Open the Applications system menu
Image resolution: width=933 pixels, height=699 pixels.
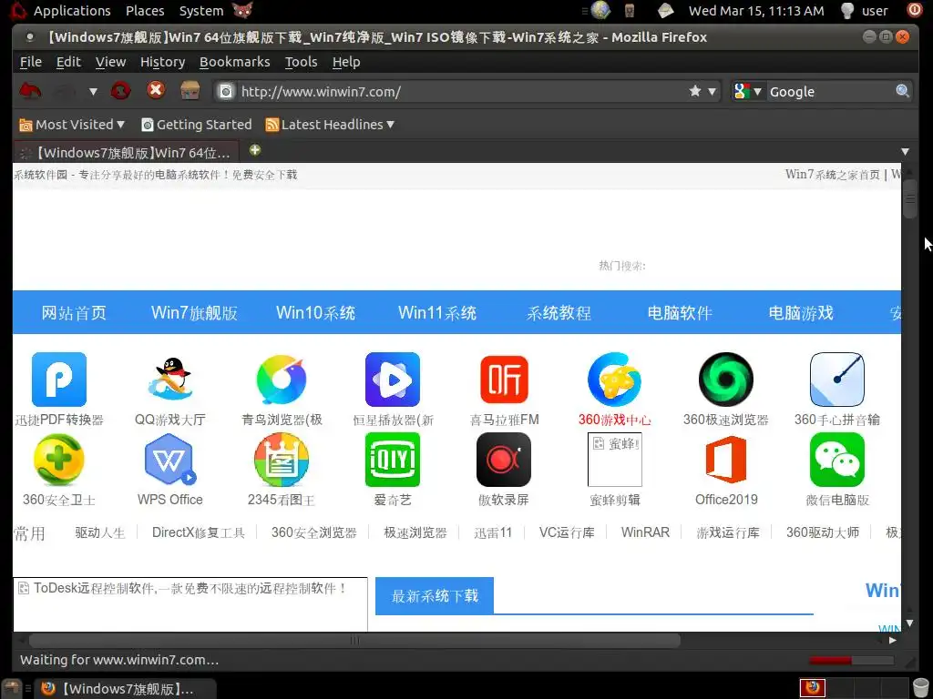coord(71,11)
